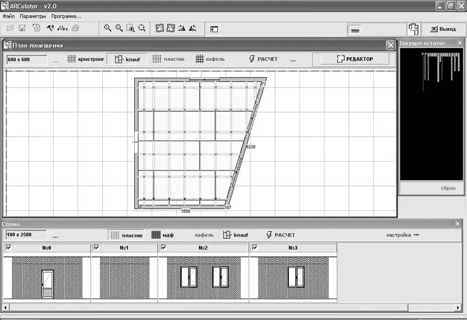Click the right arrow of walls scrollbar
The image size is (467, 320).
(458, 307)
